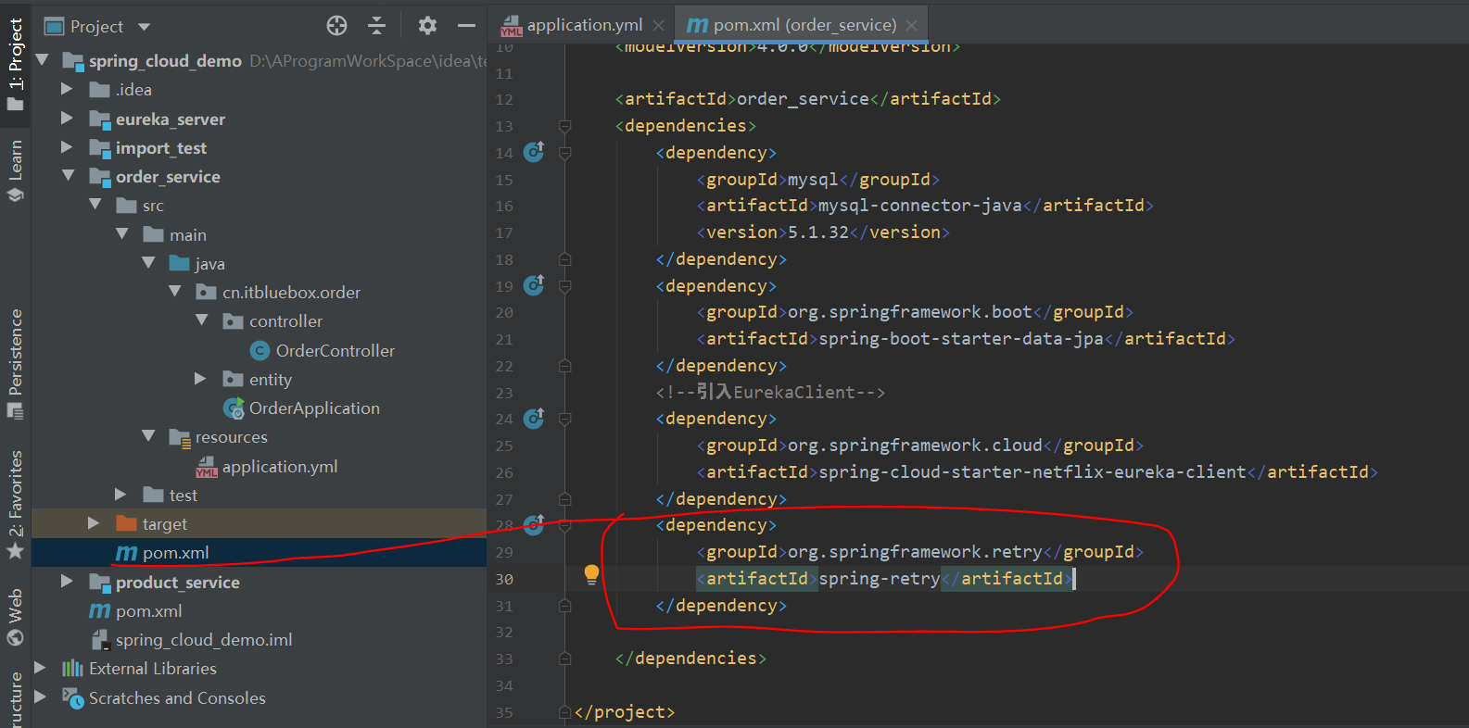Screen dimensions: 1469x728
Task: Select the root pom.xml below product_service
Action: click(x=135, y=610)
